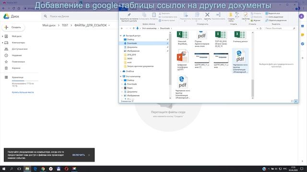307x172 pixels.
Task: Open address bar history dropdown in Explorer
Action: click(x=257, y=29)
